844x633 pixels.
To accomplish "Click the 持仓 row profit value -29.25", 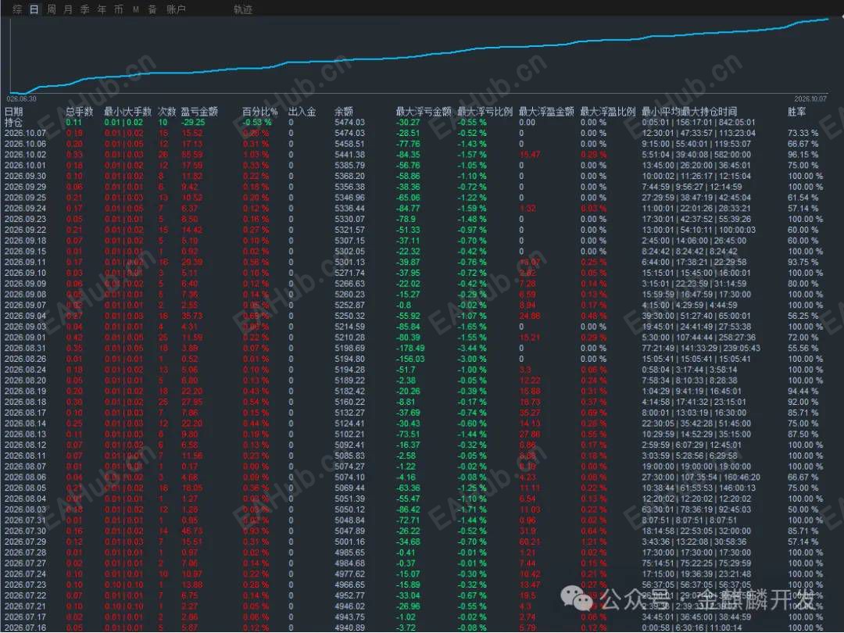I will 193,122.
